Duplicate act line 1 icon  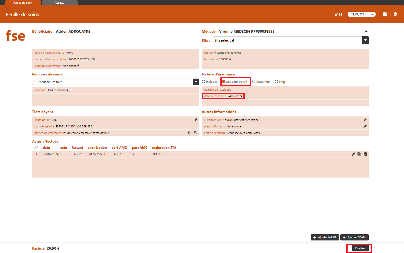(359, 154)
